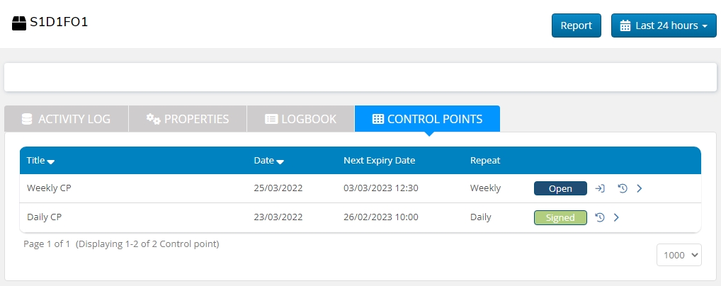This screenshot has height=286, width=721.
Task: Expand Daily CP row chevron
Action: [616, 217]
